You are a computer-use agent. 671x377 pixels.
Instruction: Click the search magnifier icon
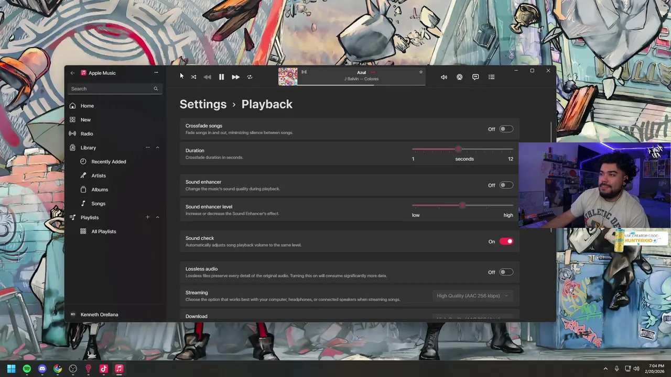click(156, 88)
